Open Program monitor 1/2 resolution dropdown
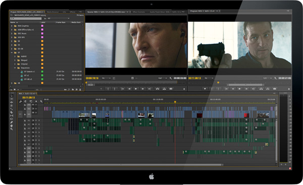 [x=267, y=78]
